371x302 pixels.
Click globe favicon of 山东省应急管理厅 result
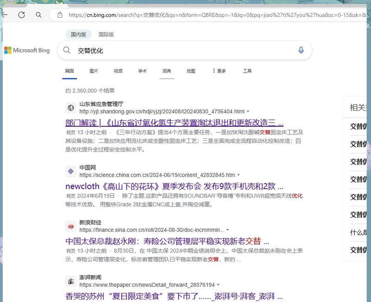tap(71, 108)
